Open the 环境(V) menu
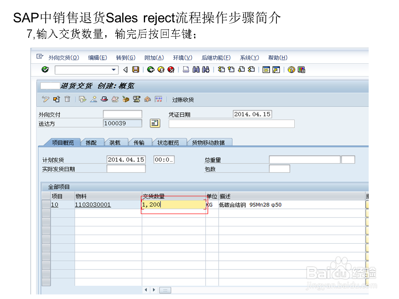Image resolution: width=399 pixels, height=299 pixels. click(x=182, y=58)
